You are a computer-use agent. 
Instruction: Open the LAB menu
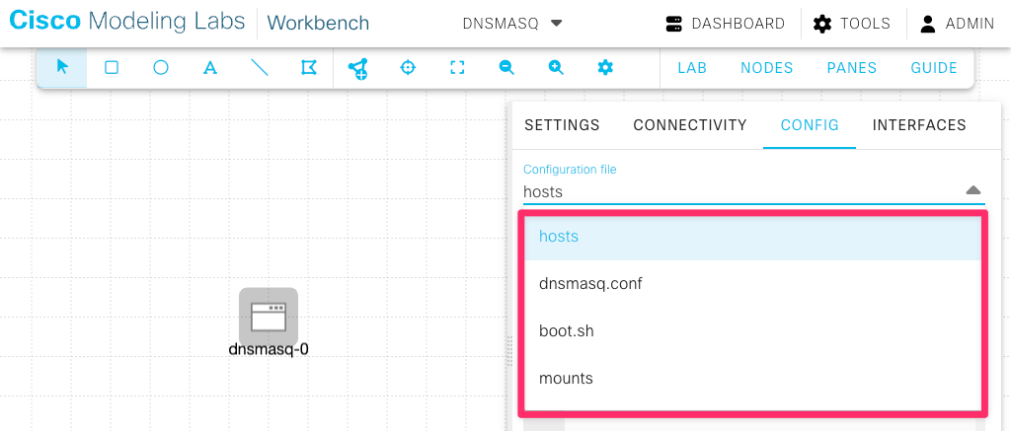tap(692, 68)
